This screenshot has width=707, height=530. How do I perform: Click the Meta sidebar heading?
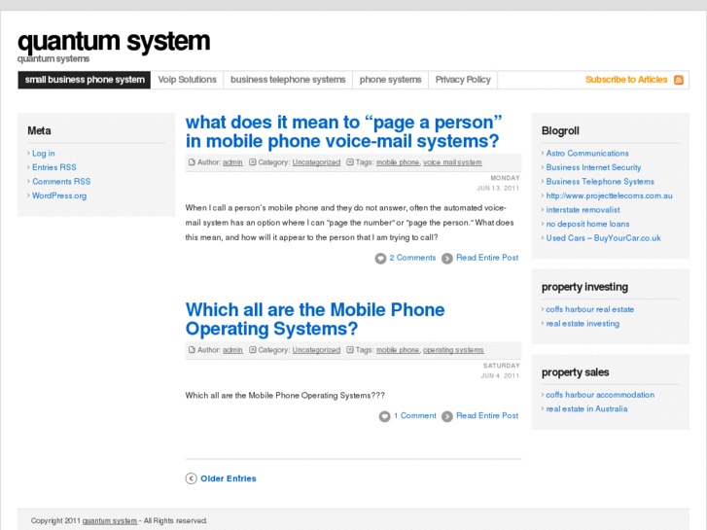pos(39,131)
